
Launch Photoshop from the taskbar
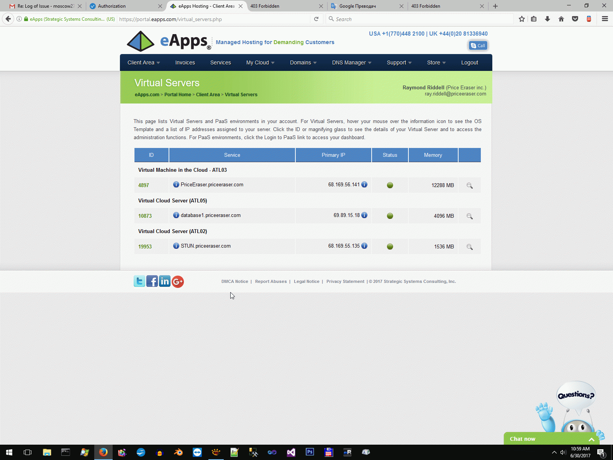pos(310,452)
